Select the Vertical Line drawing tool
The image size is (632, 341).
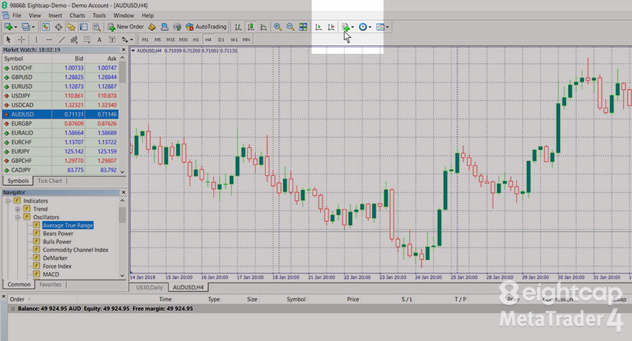[x=37, y=39]
